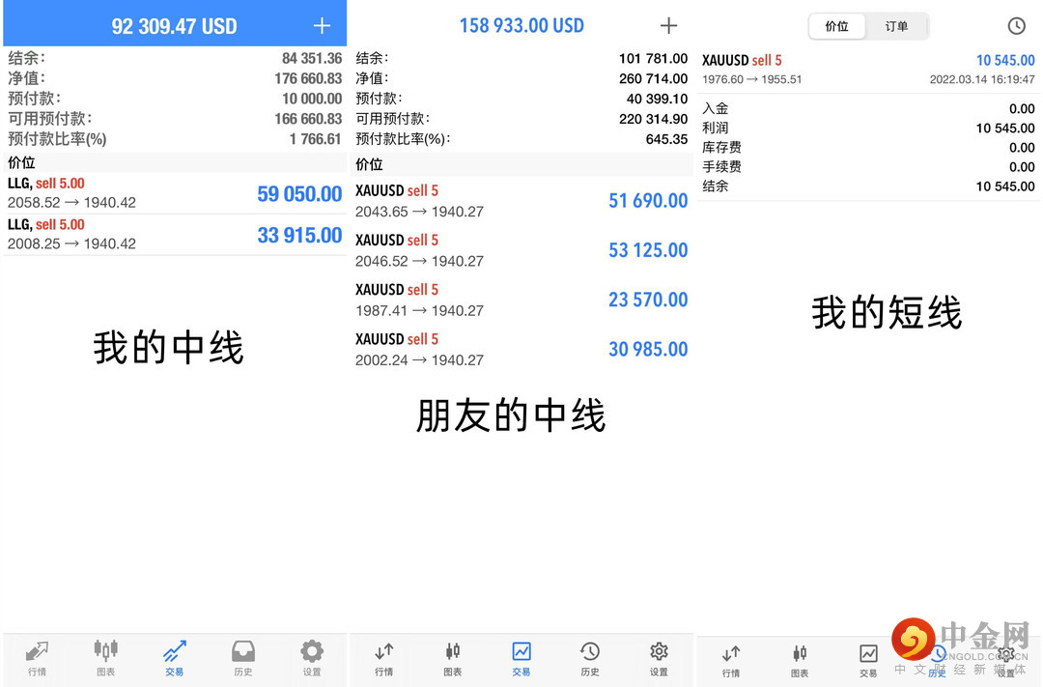Tap the 利润 row in the right panel
Image resolution: width=1043 pixels, height=687 pixels.
868,128
